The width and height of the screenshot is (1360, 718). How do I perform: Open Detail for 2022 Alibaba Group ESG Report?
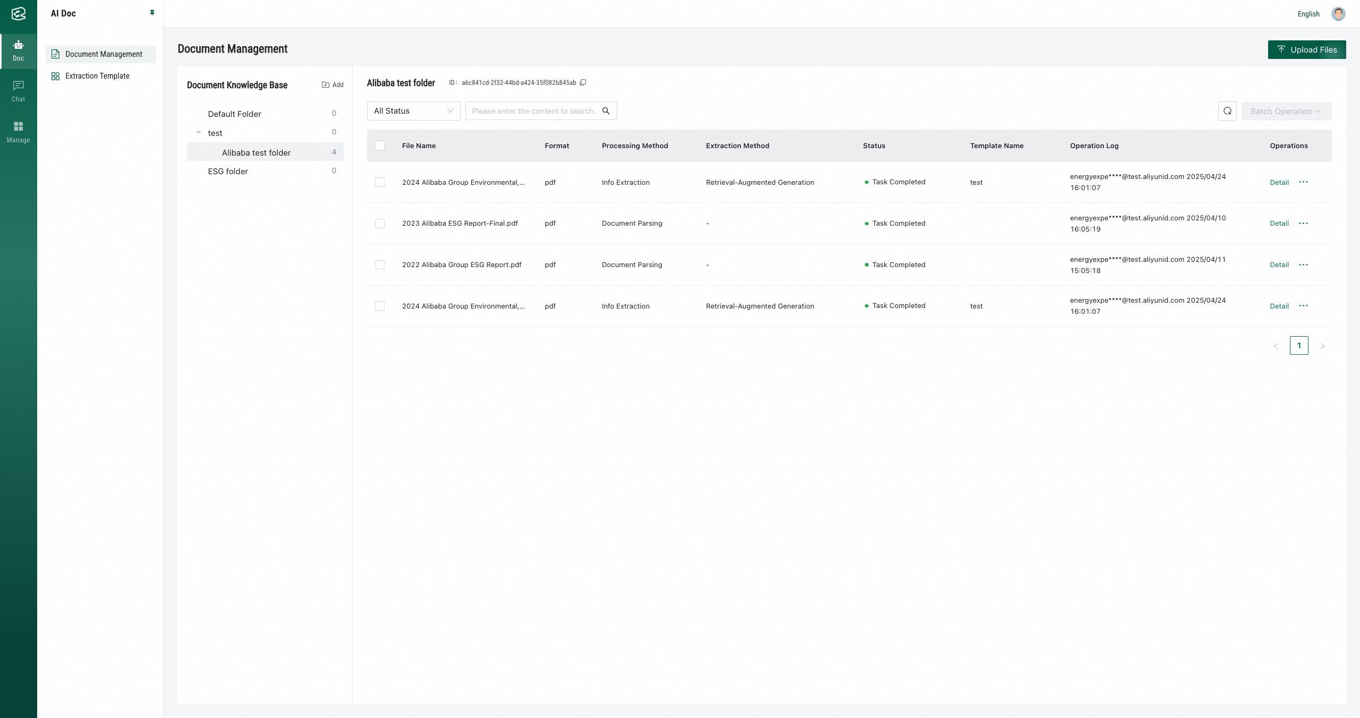pyautogui.click(x=1279, y=265)
